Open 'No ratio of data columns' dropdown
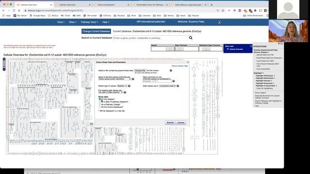Screen dimensions: 310x174 pos(111,92)
